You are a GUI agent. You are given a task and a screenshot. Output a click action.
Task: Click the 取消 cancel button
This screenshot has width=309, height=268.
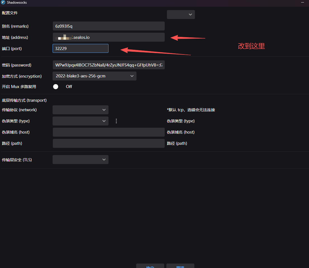pyautogui.click(x=180, y=266)
